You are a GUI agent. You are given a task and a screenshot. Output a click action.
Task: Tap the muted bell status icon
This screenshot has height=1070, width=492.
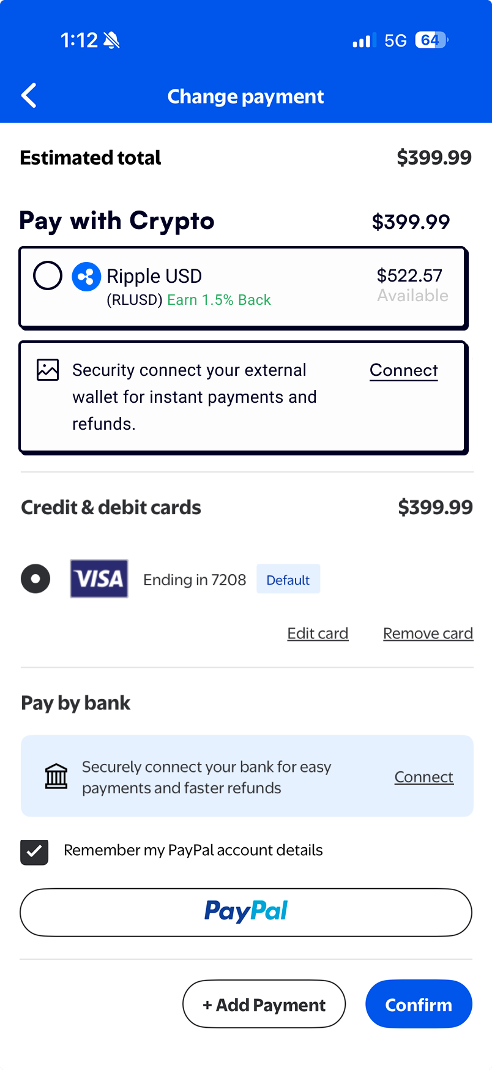pos(111,40)
